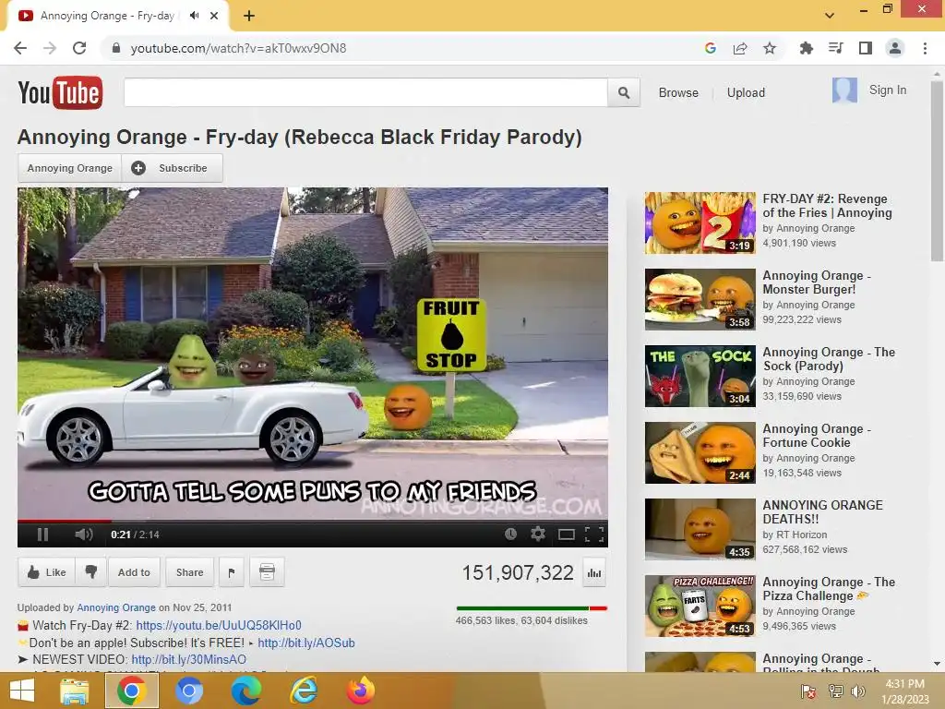Click the Watch Later clock icon in player
Screen dimensions: 945x709
click(510, 534)
